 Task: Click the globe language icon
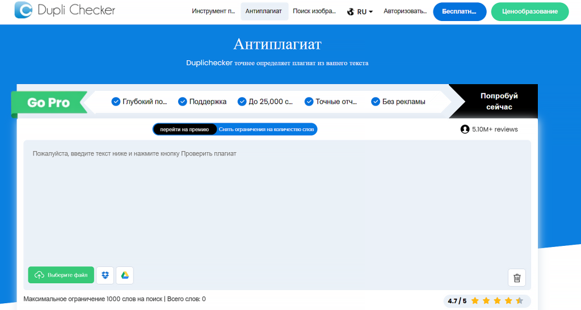coord(351,12)
